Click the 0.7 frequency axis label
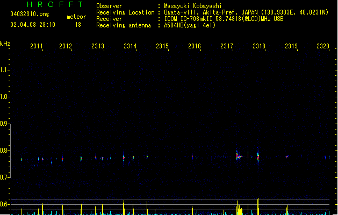The image size is (338, 215). [4, 177]
